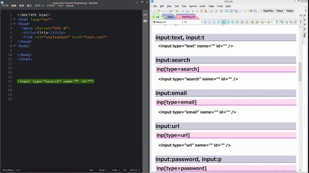
Task: Click scroll down arrow in CG.mmk document
Action: coord(300,170)
